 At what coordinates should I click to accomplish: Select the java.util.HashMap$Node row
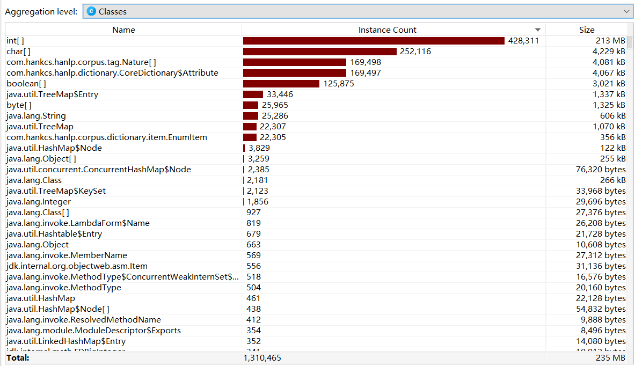click(316, 148)
